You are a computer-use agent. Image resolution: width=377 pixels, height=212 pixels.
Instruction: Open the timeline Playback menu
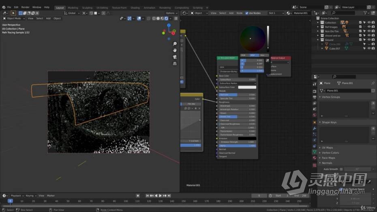pyautogui.click(x=17, y=196)
